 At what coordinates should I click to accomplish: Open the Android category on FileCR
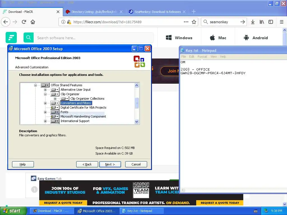(x=256, y=38)
